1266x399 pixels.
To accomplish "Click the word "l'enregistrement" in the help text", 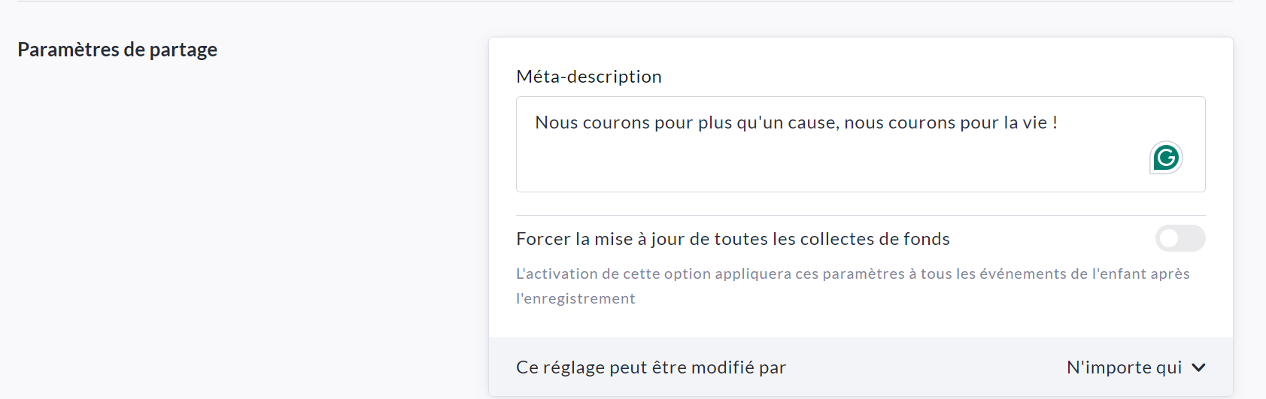I will pos(575,298).
